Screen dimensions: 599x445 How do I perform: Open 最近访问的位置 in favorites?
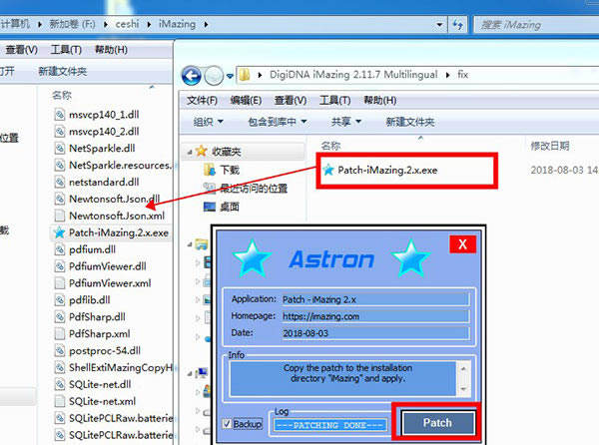coord(253,189)
